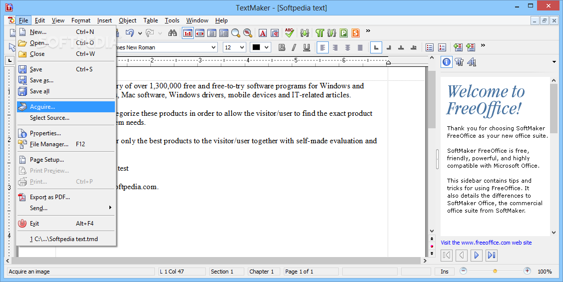The height and width of the screenshot is (282, 563).
Task: Click the zoom in plus button
Action: tap(527, 271)
